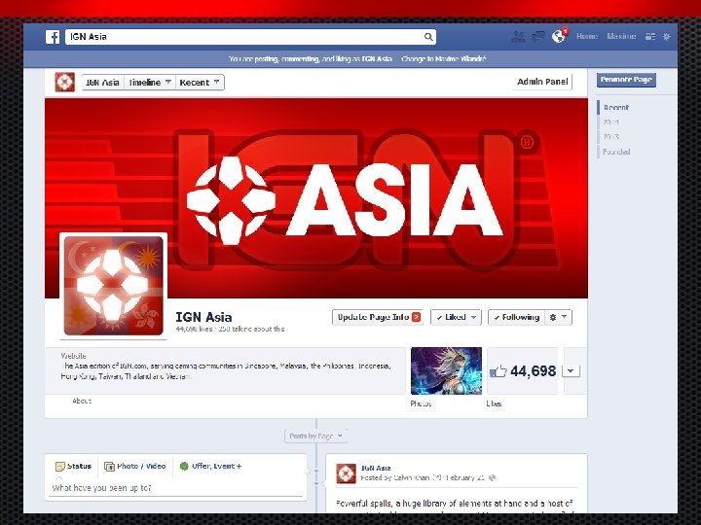The image size is (701, 525).
Task: Click the Promote Page button
Action: pyautogui.click(x=626, y=80)
